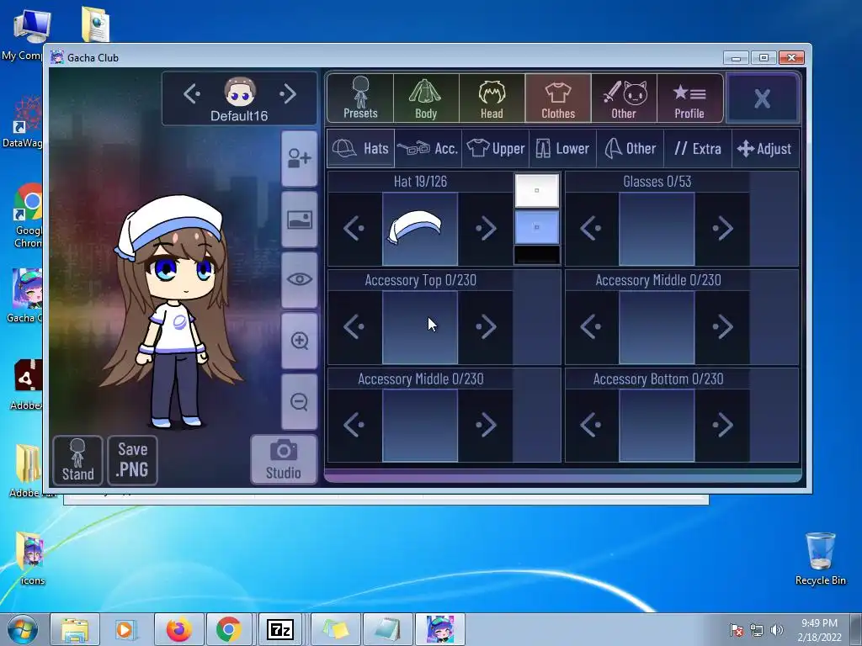Select the Acc. glasses sub-tab
Screen dimensions: 862x646
click(x=428, y=148)
